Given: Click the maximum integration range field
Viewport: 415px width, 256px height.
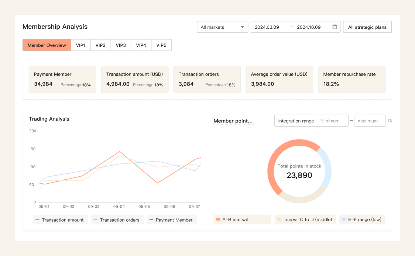Looking at the screenshot, I should tap(369, 121).
